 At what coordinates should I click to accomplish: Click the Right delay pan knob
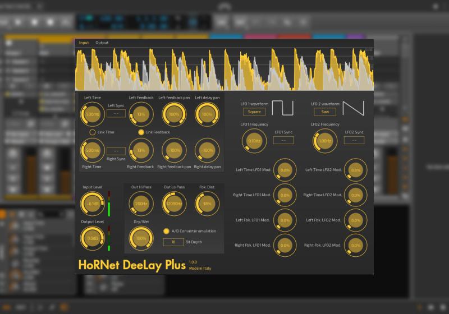coord(207,150)
